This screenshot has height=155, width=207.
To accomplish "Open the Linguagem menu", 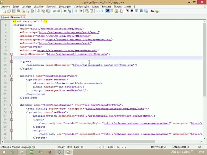I will (65, 6).
